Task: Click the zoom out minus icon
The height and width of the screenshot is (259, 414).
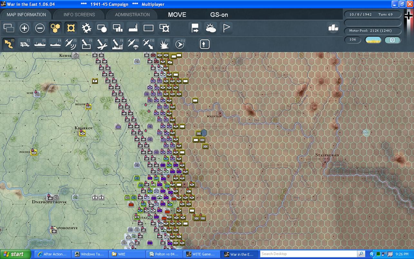Action: [x=40, y=28]
